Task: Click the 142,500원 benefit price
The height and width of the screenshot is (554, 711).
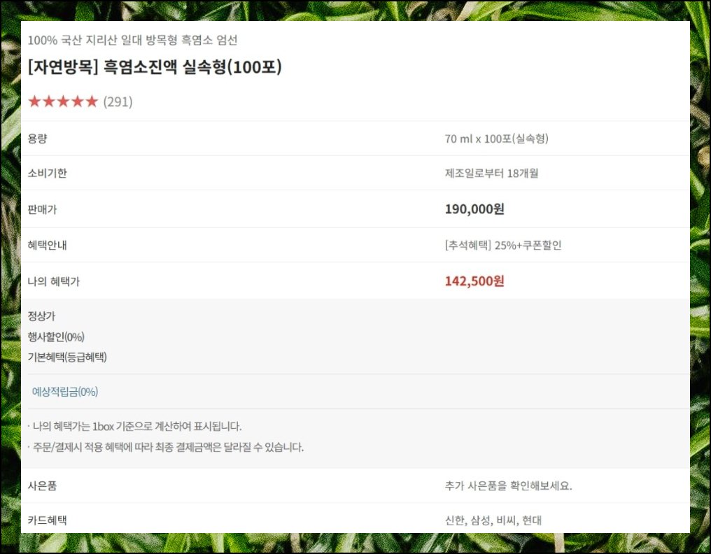Action: click(474, 281)
